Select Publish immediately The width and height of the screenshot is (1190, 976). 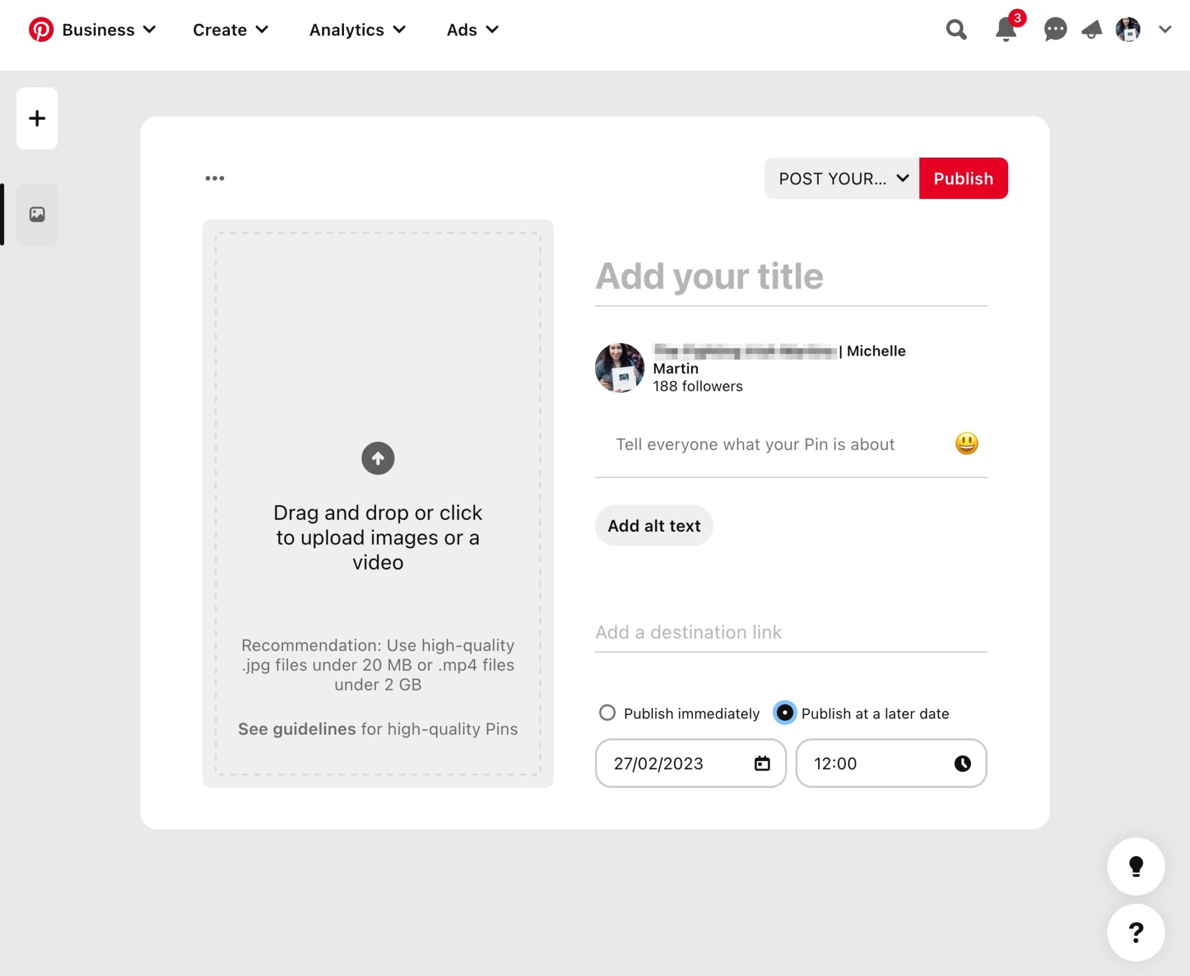(607, 713)
